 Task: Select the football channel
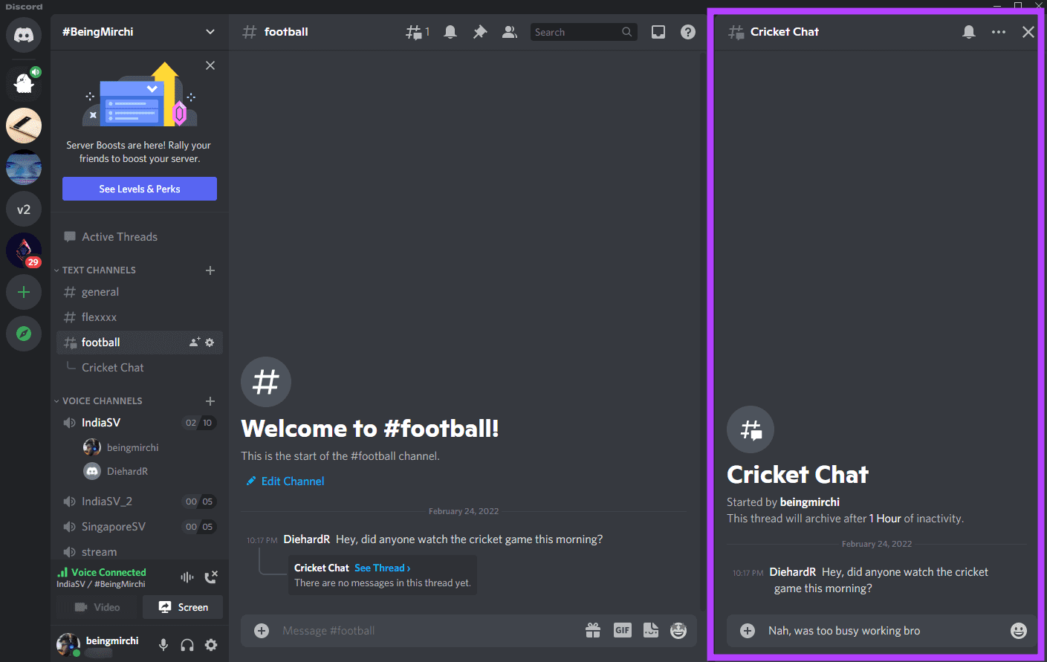point(140,343)
